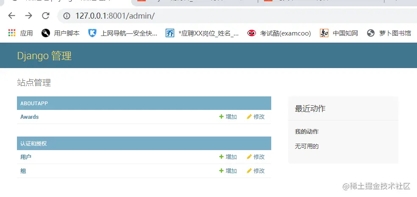View site info icon in address bar
Image resolution: width=417 pixels, height=197 pixels.
click(67, 16)
